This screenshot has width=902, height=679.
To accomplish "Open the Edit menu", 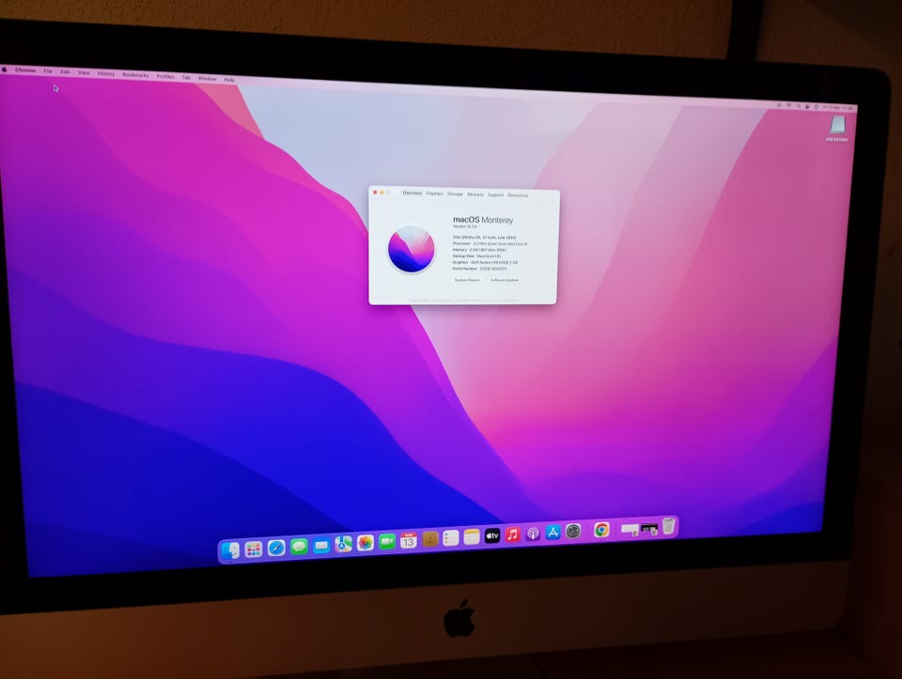I will pos(65,72).
